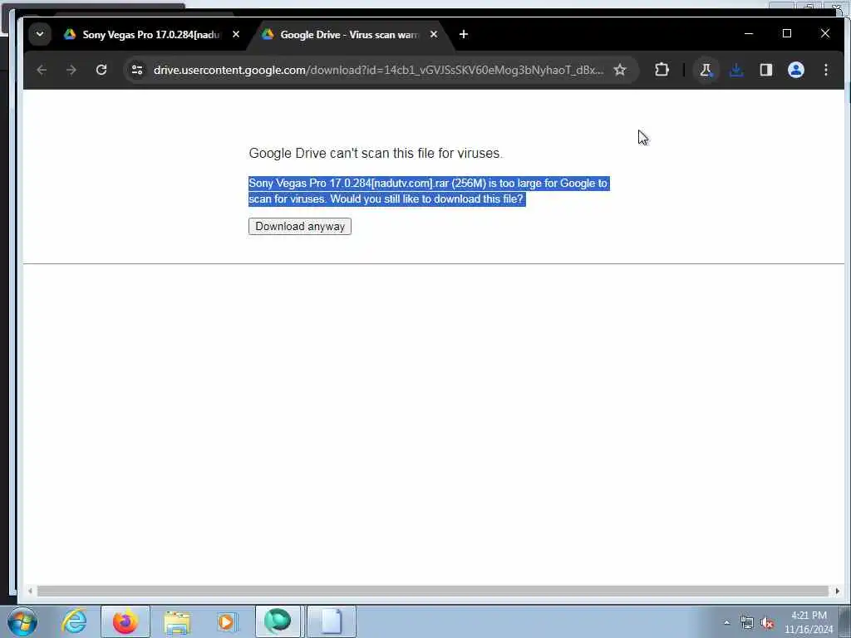Image resolution: width=851 pixels, height=638 pixels.
Task: Bookmark this page with star icon
Action: tap(620, 70)
